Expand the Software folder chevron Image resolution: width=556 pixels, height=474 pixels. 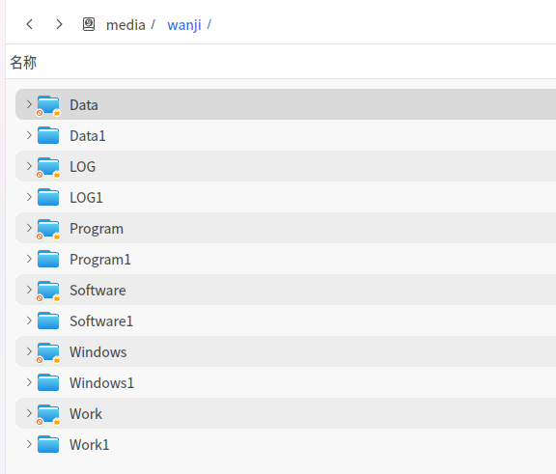click(29, 290)
